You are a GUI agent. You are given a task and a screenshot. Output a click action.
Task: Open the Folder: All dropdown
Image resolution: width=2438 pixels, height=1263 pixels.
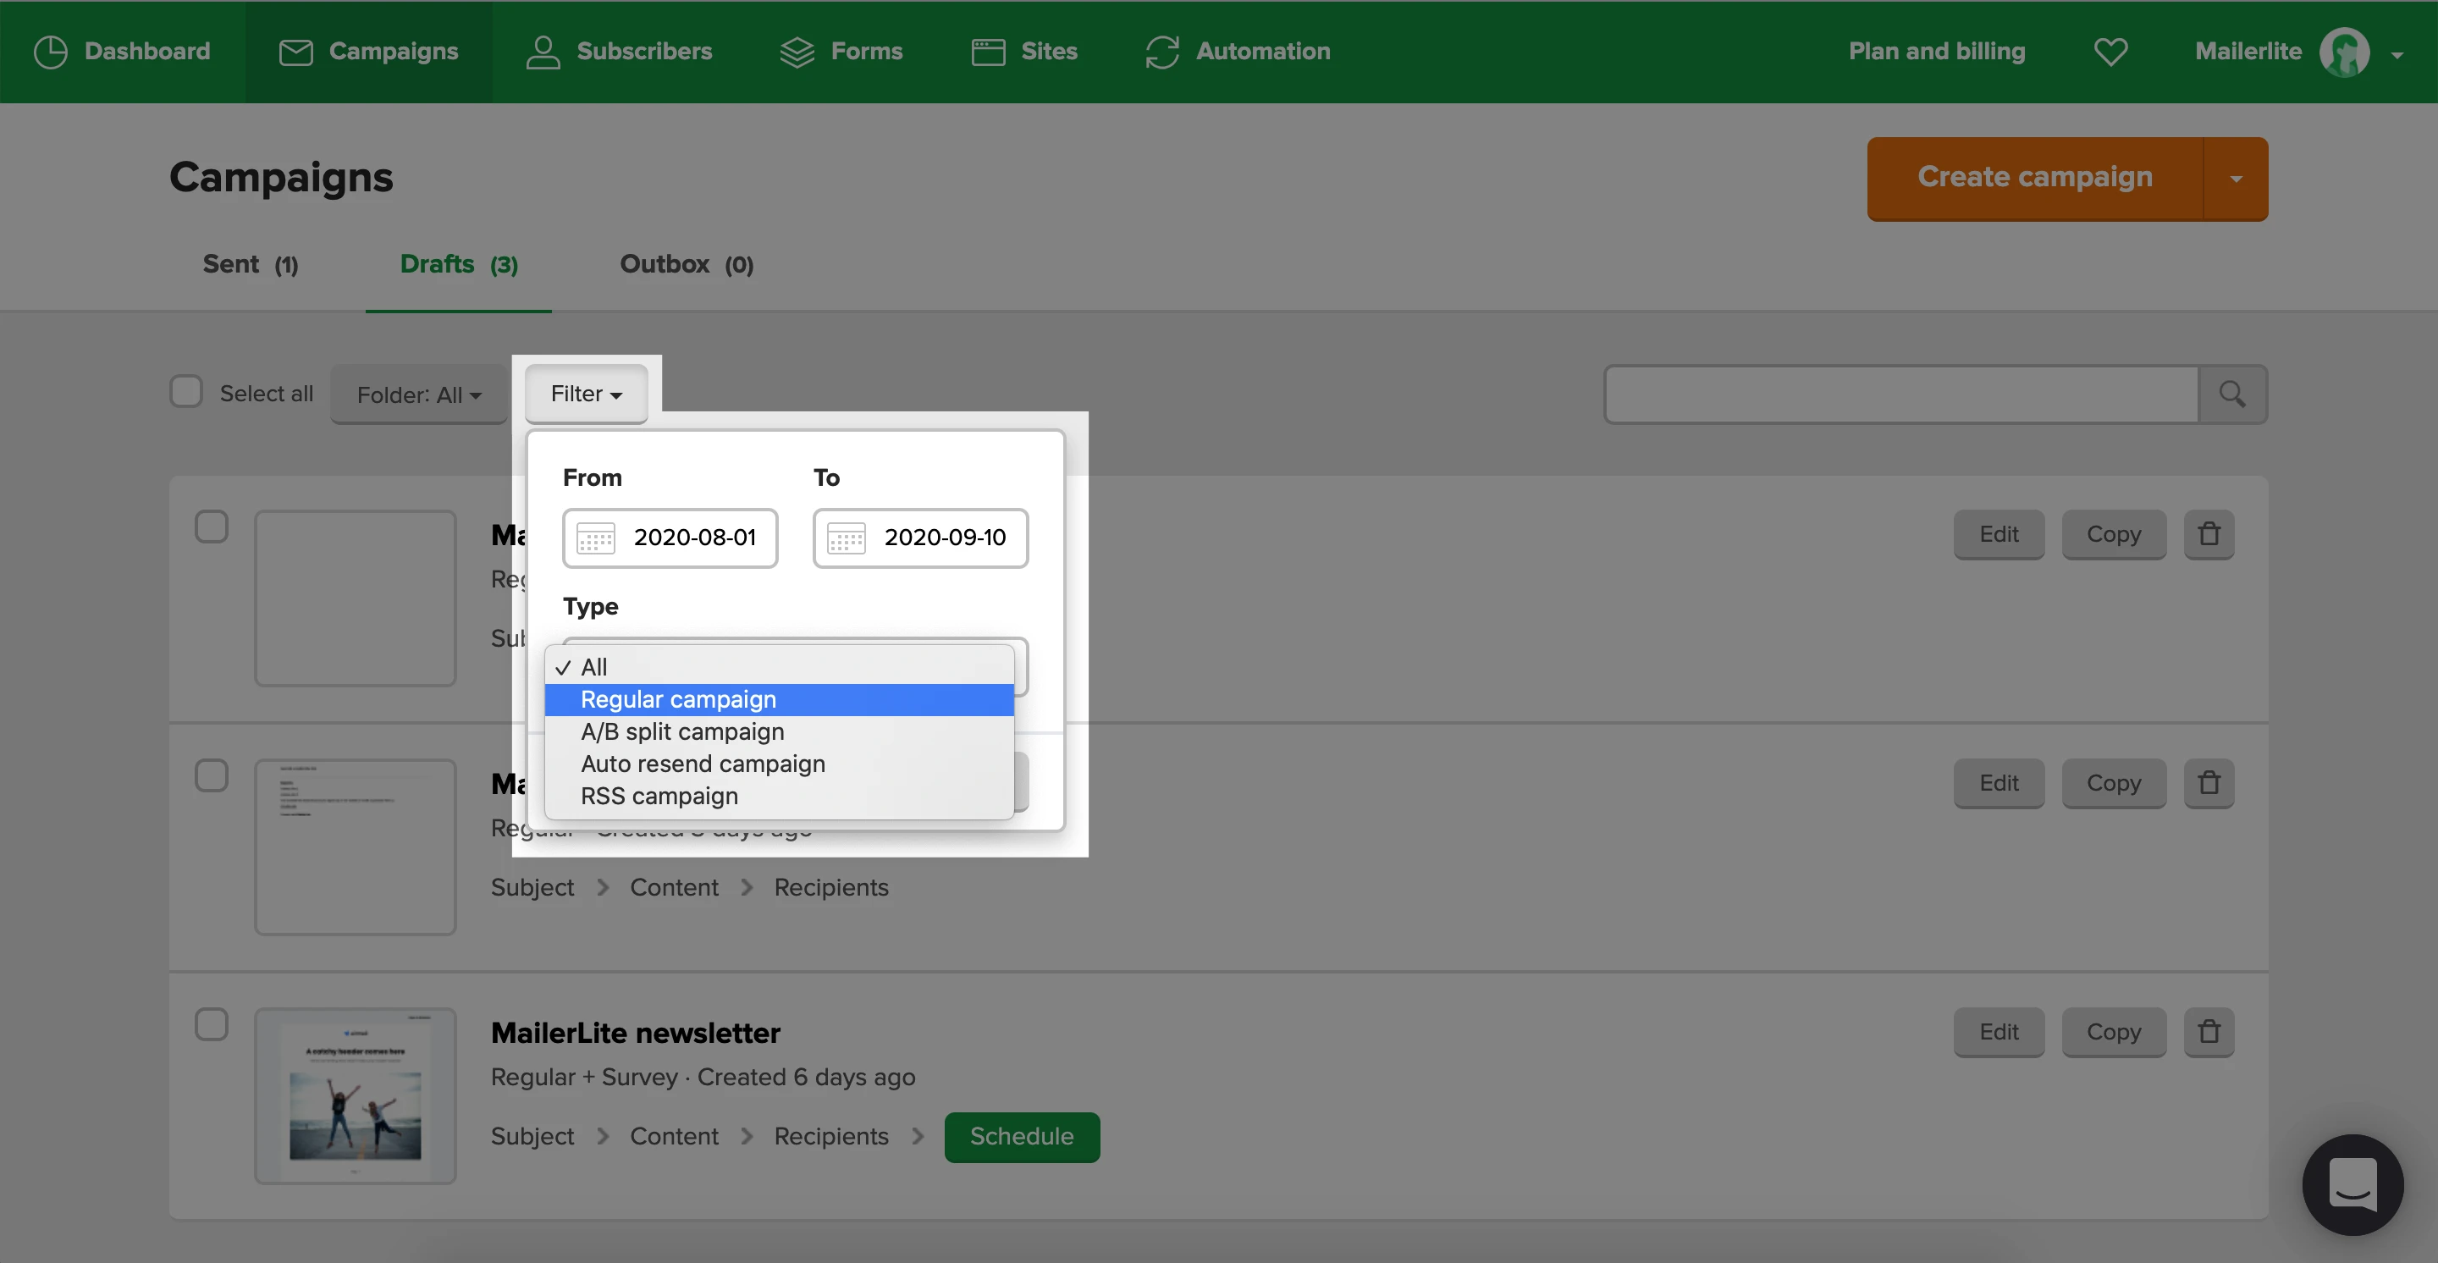coord(419,394)
